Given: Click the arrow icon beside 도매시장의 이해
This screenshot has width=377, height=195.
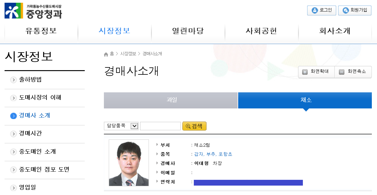Looking at the screenshot, I should point(13,98).
